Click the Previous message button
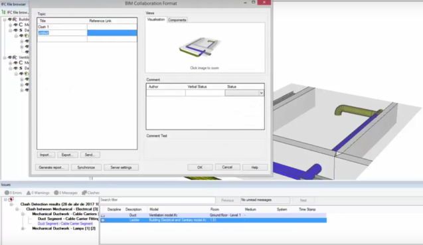The height and width of the screenshot is (245, 423). (x=227, y=201)
